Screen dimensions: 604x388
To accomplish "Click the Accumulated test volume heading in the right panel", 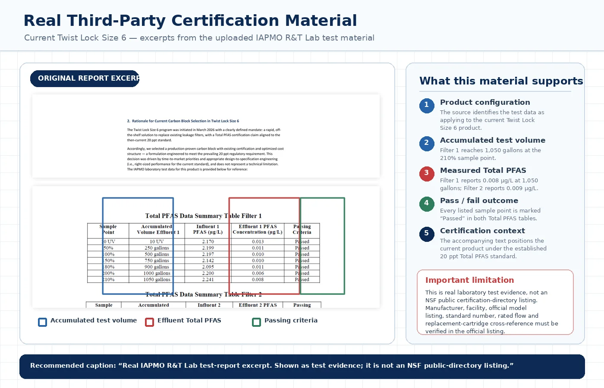I will (493, 140).
